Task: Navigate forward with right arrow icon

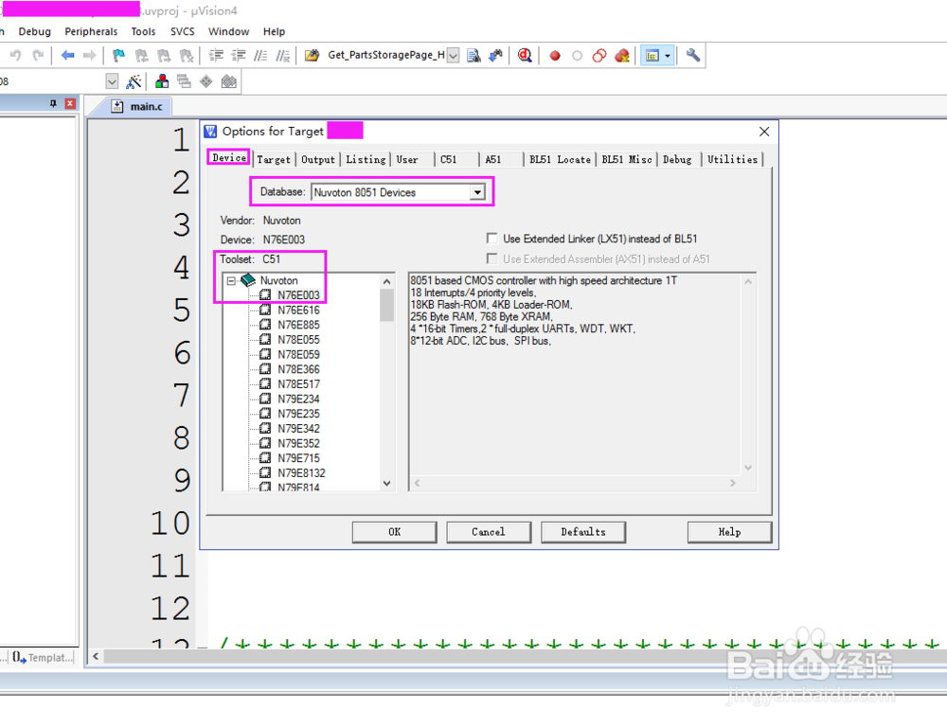Action: [x=89, y=56]
